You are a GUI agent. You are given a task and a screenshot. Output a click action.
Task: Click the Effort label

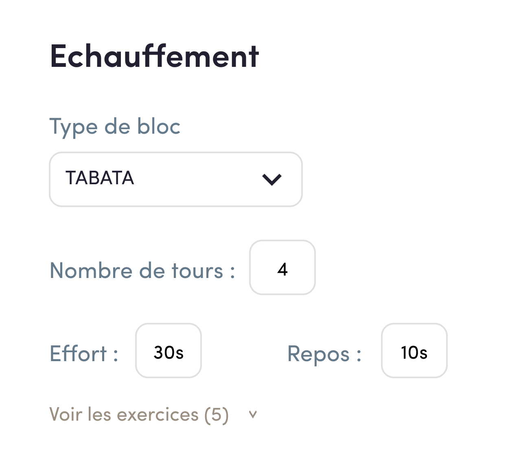point(83,354)
